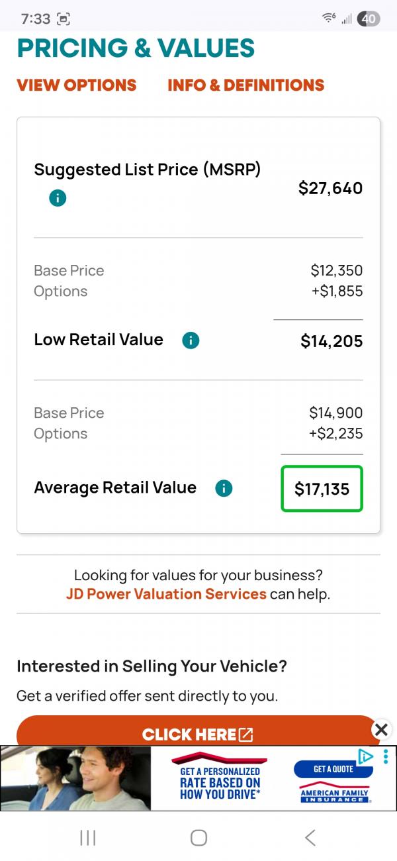Tap the Android recent apps icon
Viewport: 397px width, 861px height.
click(87, 838)
